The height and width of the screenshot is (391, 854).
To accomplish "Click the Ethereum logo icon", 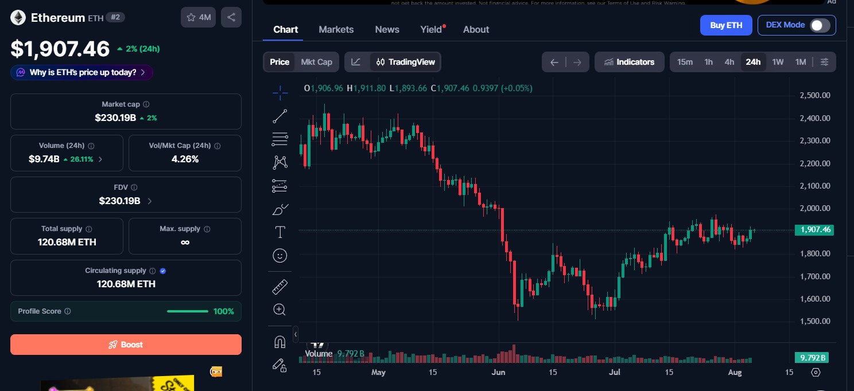I will 18,18.
